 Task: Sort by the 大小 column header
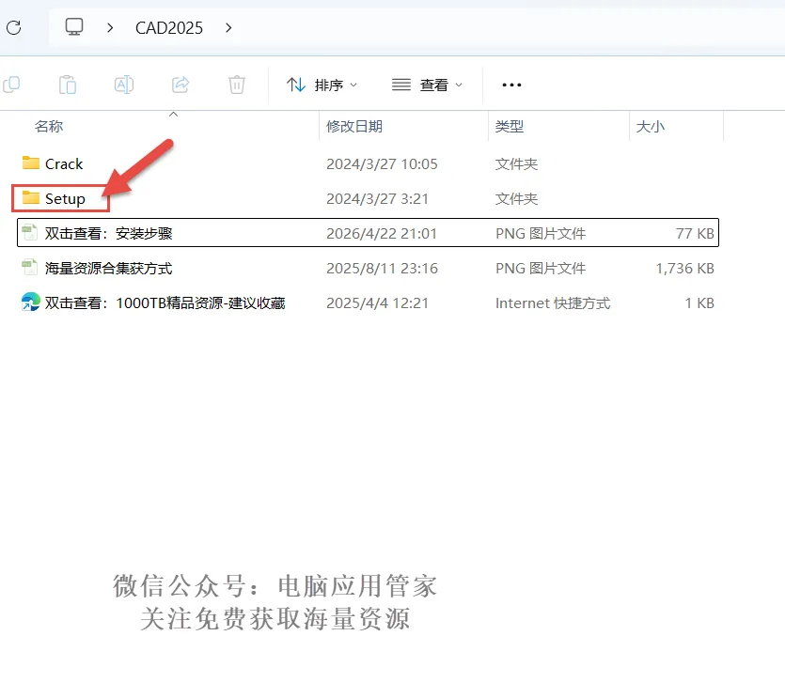point(650,126)
